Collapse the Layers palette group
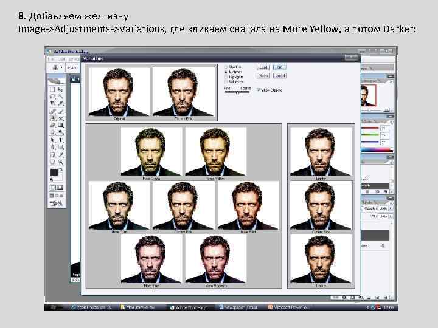Viewport: 438px width, 328px height. (390, 198)
